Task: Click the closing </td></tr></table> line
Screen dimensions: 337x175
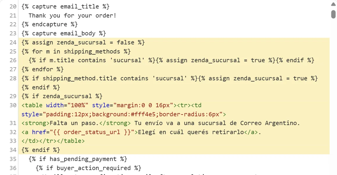Action: [53, 141]
